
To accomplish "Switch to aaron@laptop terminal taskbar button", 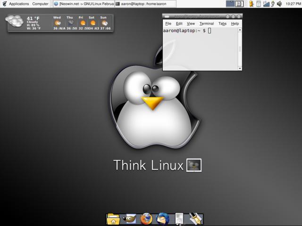I will [x=145, y=4].
